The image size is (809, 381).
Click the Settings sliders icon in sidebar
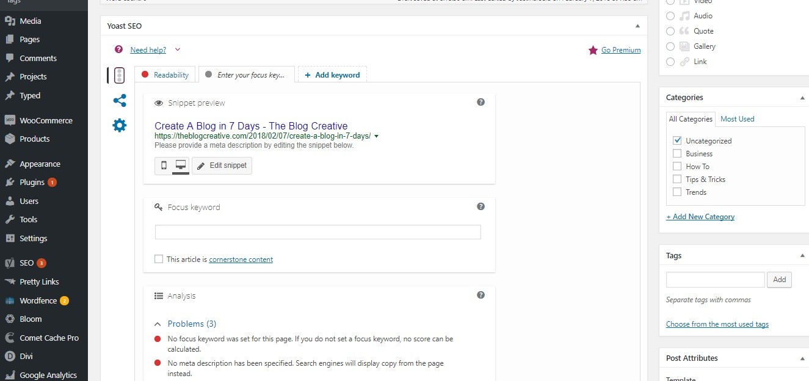pyautogui.click(x=10, y=238)
